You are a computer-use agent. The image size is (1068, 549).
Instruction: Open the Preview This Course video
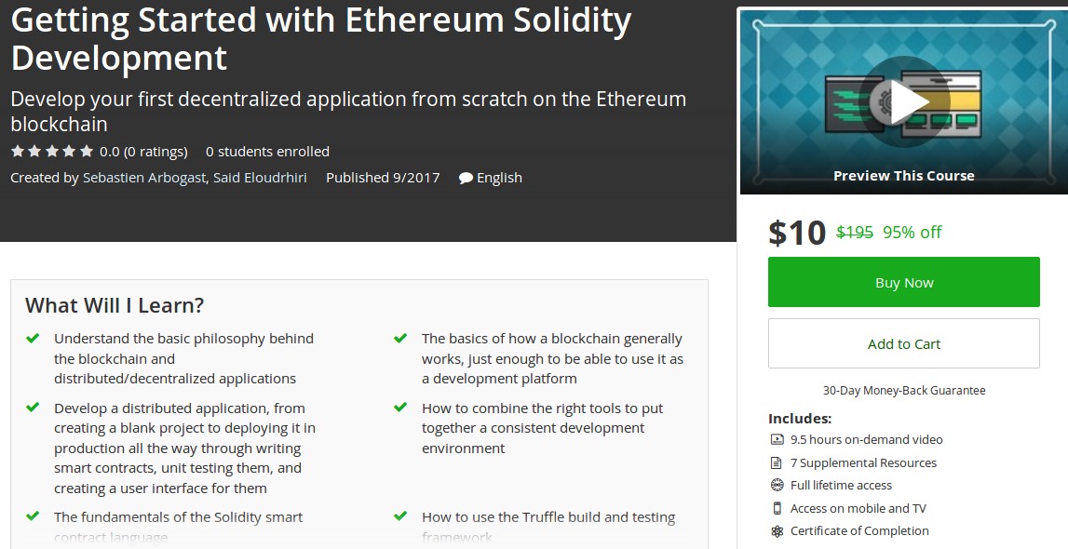pos(903,175)
